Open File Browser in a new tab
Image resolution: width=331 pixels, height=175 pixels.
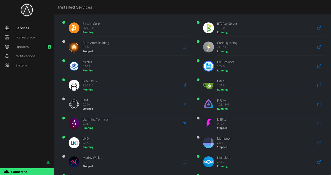pyautogui.click(x=319, y=66)
